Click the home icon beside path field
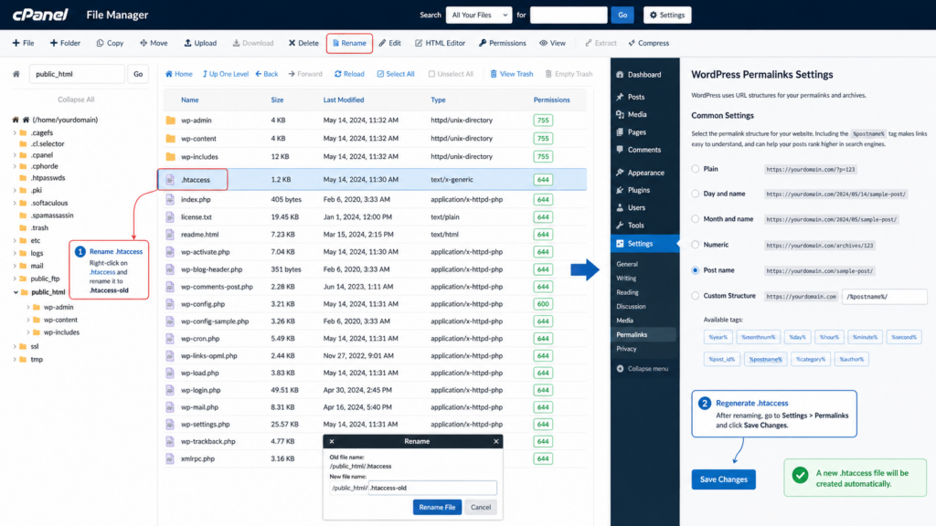The height and width of the screenshot is (526, 936). coord(16,74)
